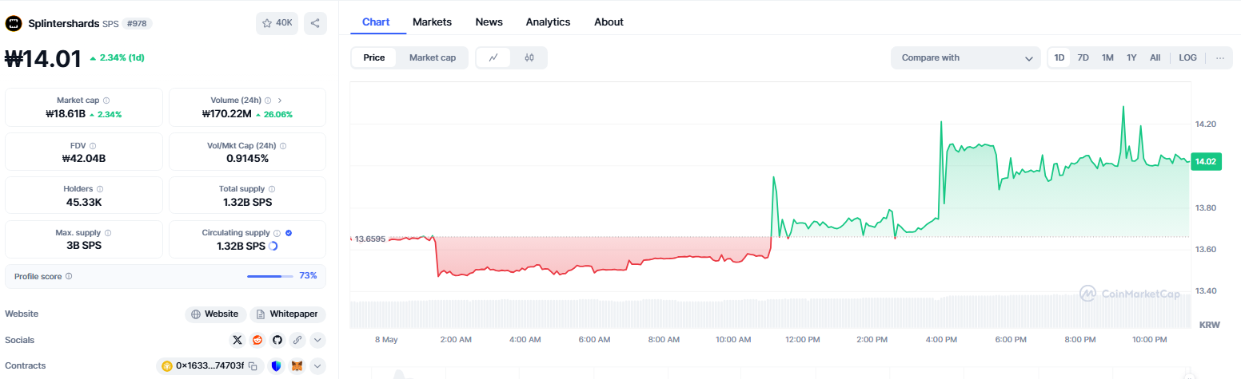Click the 73% profile score value
This screenshot has height=379, width=1241.
point(309,276)
